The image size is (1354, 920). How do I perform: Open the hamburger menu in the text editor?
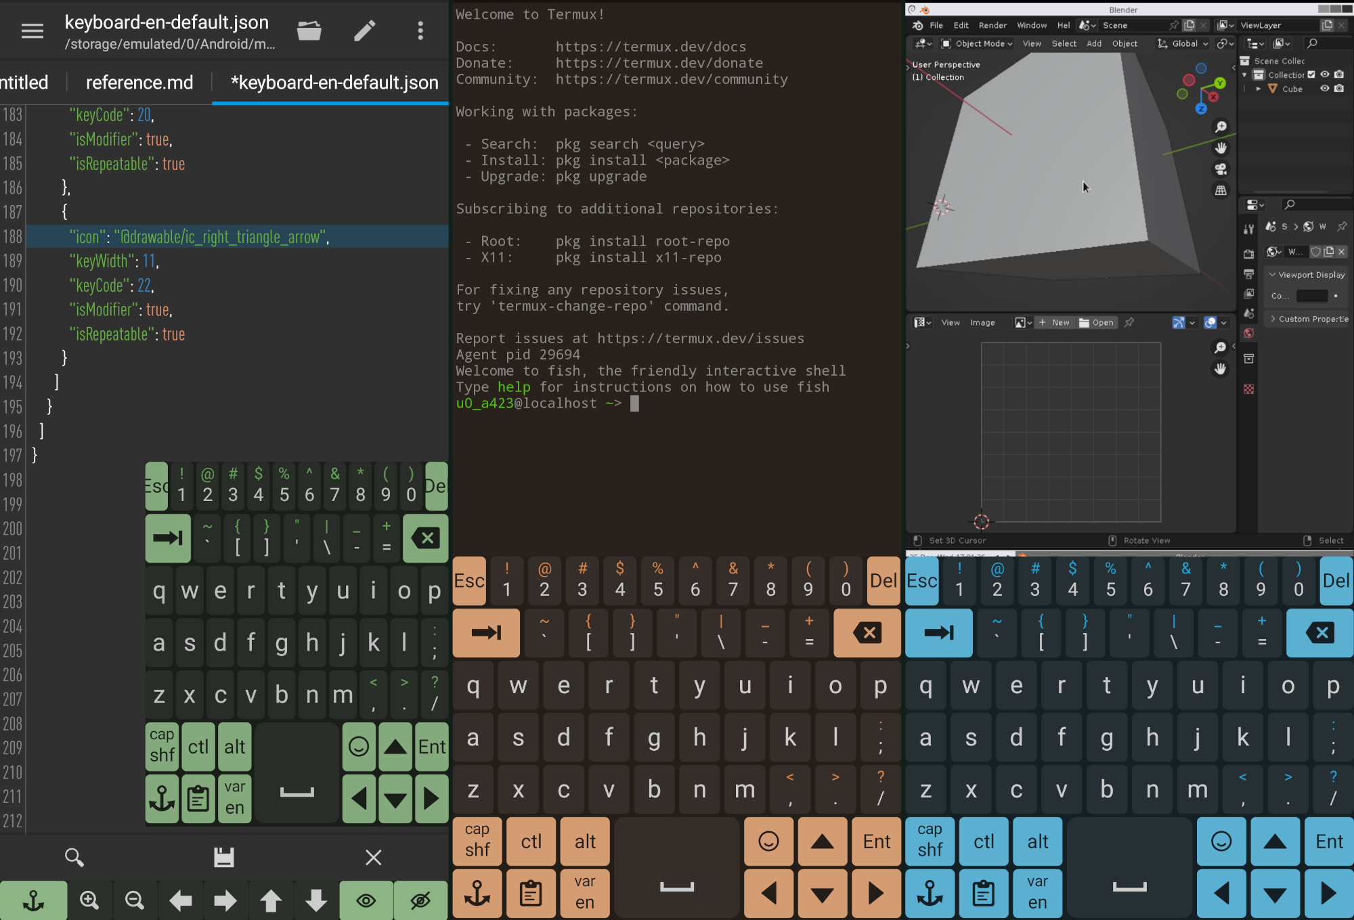32,30
